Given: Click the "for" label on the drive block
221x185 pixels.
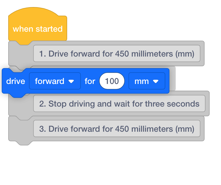Looking at the screenshot, I should point(90,81).
